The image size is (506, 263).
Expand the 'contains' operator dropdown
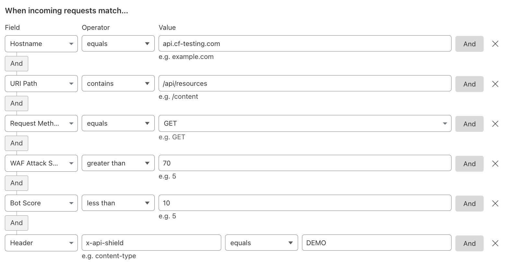pyautogui.click(x=118, y=84)
